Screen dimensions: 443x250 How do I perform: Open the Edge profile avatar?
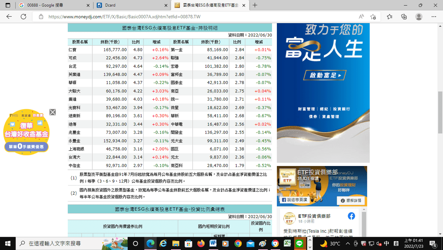pyautogui.click(x=419, y=17)
